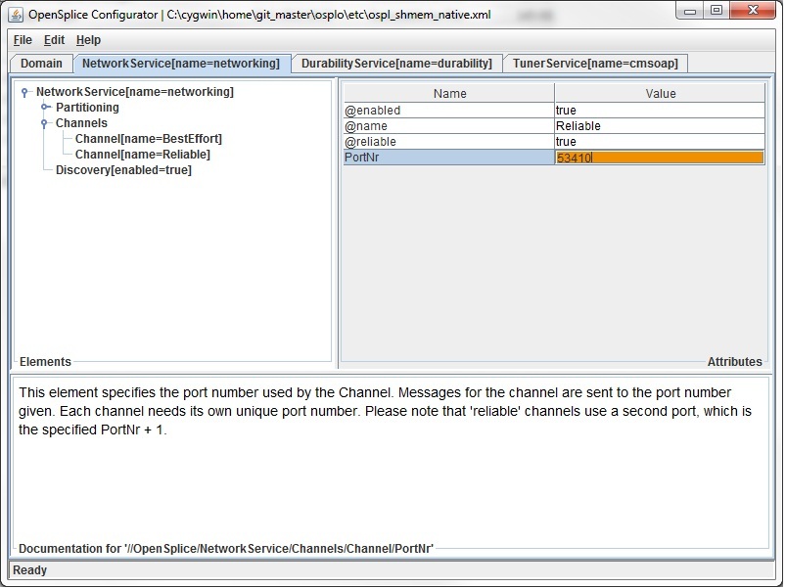Click the @reliable attribute name cell
Viewport: 786px width, 588px height.
[x=449, y=142]
